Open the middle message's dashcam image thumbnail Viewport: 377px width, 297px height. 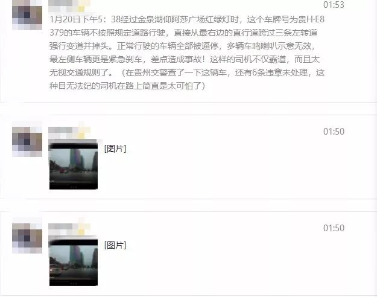coord(74,166)
